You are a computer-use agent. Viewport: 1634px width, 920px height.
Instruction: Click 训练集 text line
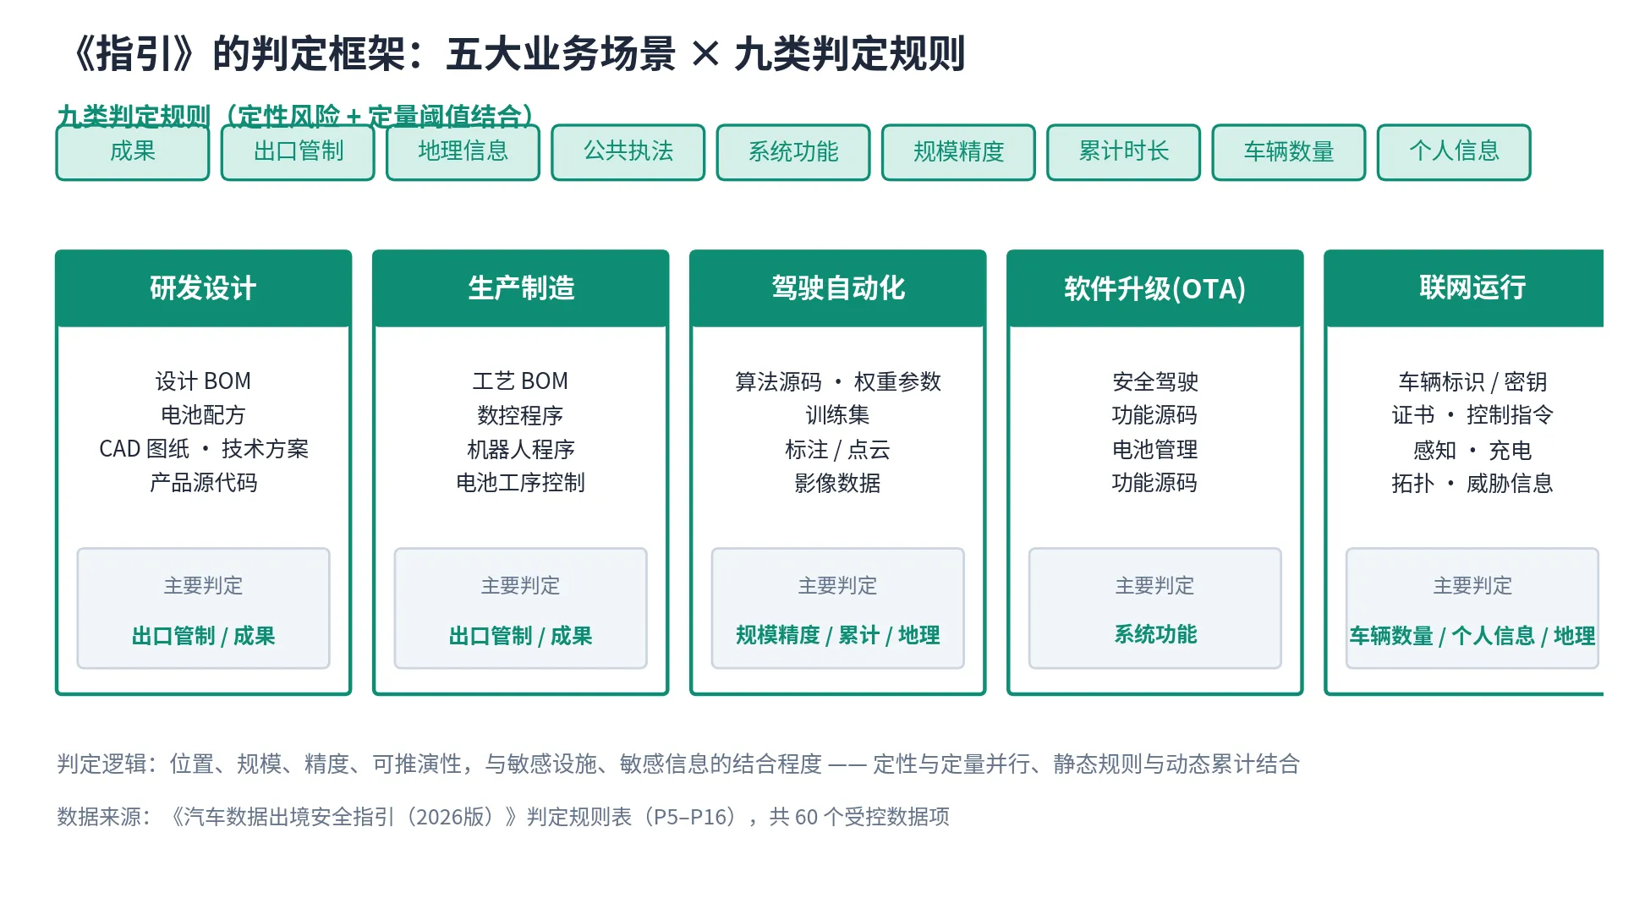click(838, 416)
